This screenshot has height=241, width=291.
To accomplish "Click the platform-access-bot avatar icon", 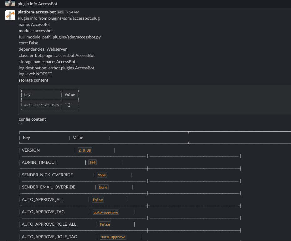I will pyautogui.click(x=10, y=15).
